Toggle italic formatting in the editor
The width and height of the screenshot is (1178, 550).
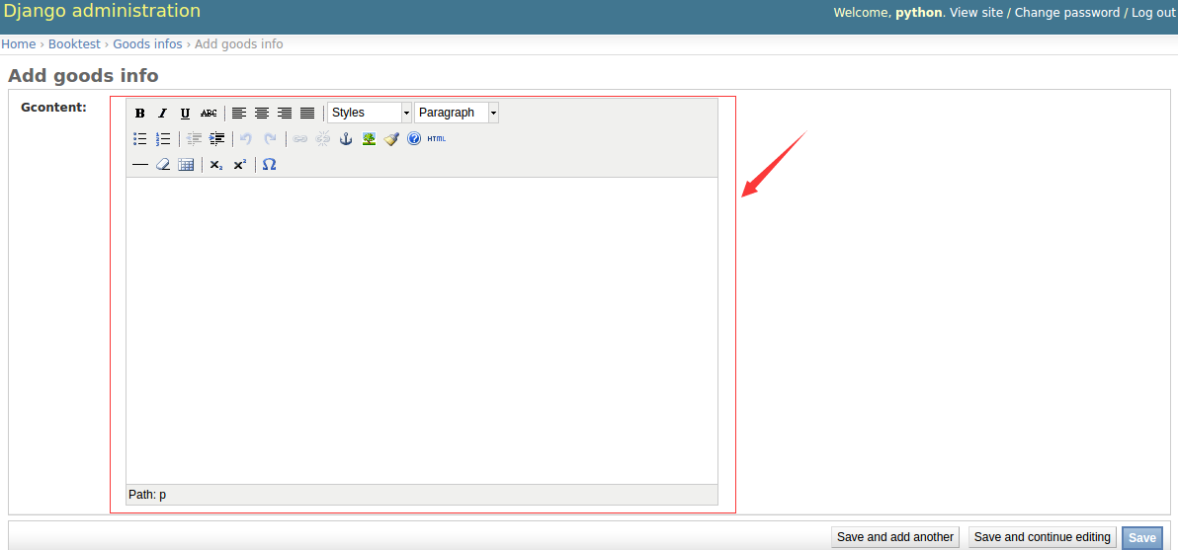click(x=163, y=114)
